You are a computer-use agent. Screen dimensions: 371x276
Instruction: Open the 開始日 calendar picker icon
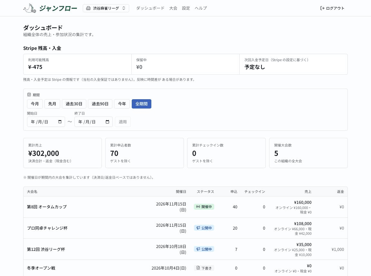click(60, 122)
